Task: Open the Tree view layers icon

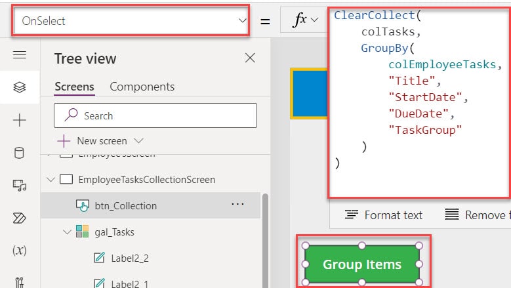Action: [x=20, y=87]
